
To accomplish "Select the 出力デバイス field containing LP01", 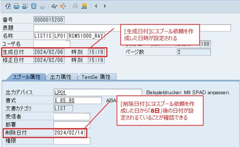I will (x=98, y=92).
